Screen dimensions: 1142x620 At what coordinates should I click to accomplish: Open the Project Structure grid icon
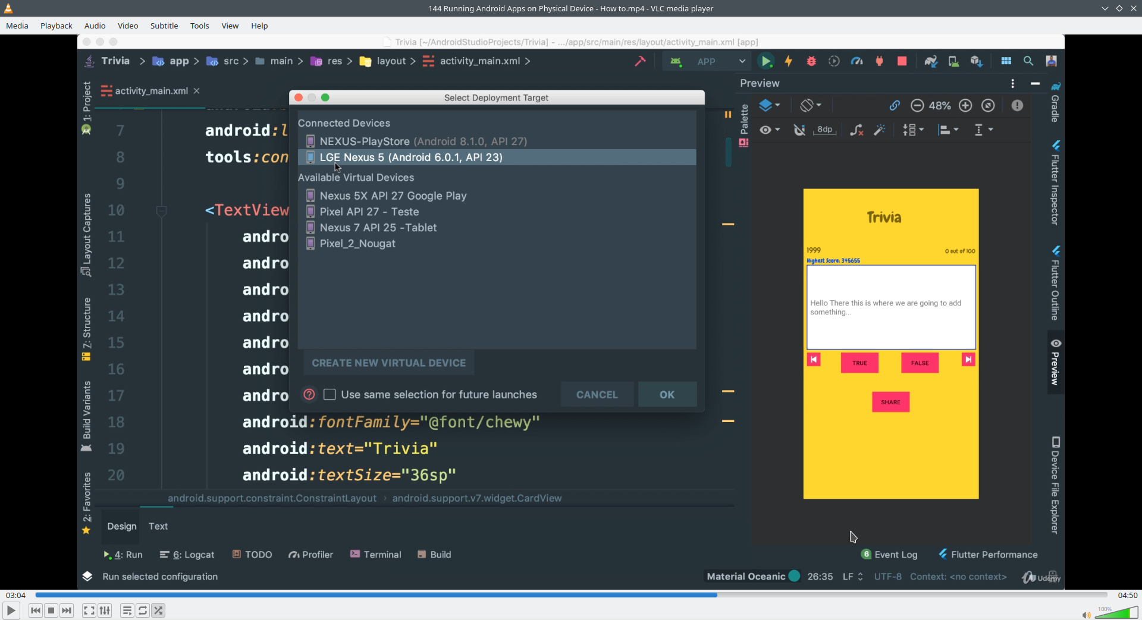pos(1006,61)
